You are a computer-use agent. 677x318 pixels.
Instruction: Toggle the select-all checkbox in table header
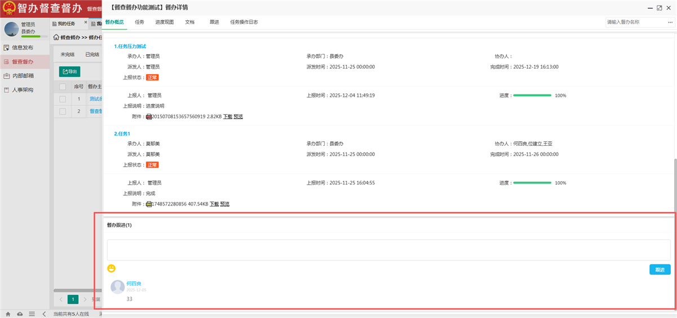tap(63, 87)
